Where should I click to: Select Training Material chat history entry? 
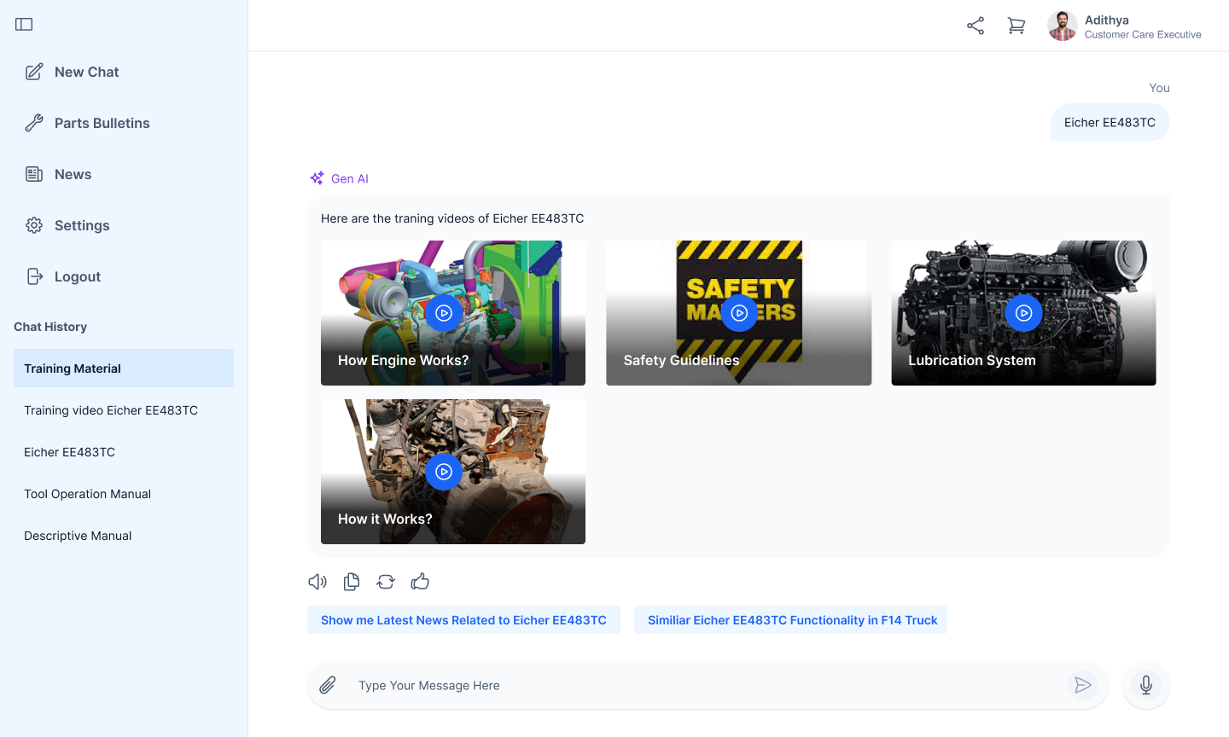click(x=124, y=368)
